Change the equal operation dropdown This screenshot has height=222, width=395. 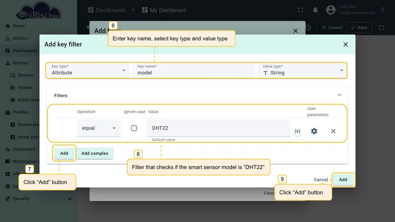click(99, 128)
